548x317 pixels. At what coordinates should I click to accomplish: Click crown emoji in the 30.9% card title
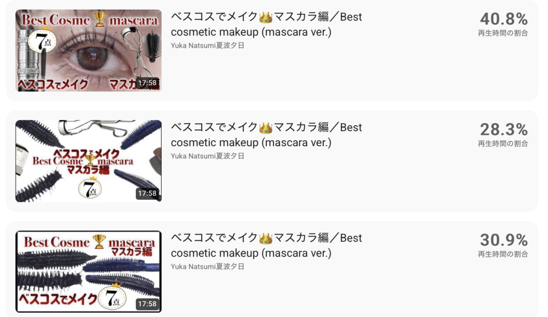tap(265, 238)
